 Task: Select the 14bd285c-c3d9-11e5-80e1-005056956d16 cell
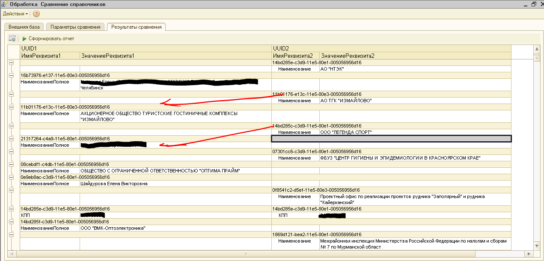[391, 126]
